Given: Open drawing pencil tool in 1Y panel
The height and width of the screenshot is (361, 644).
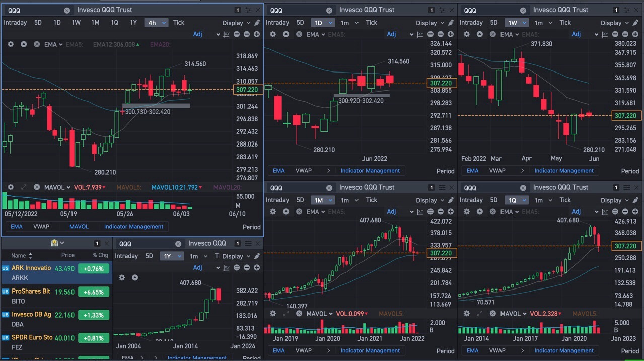Looking at the screenshot, I should [x=257, y=256].
